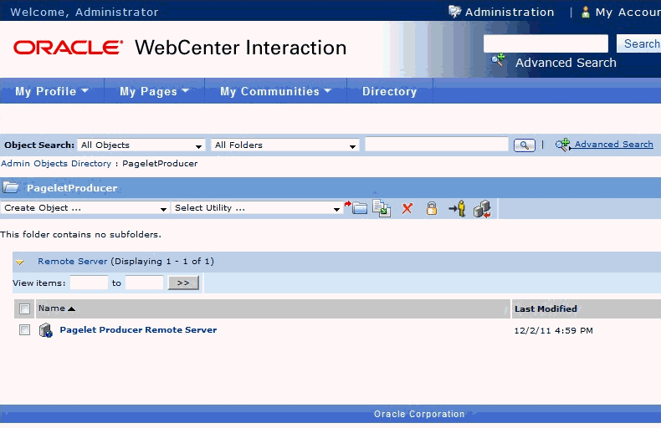Collapse the Remote Server section triangle
Screen dimensions: 661x428
pyautogui.click(x=20, y=262)
